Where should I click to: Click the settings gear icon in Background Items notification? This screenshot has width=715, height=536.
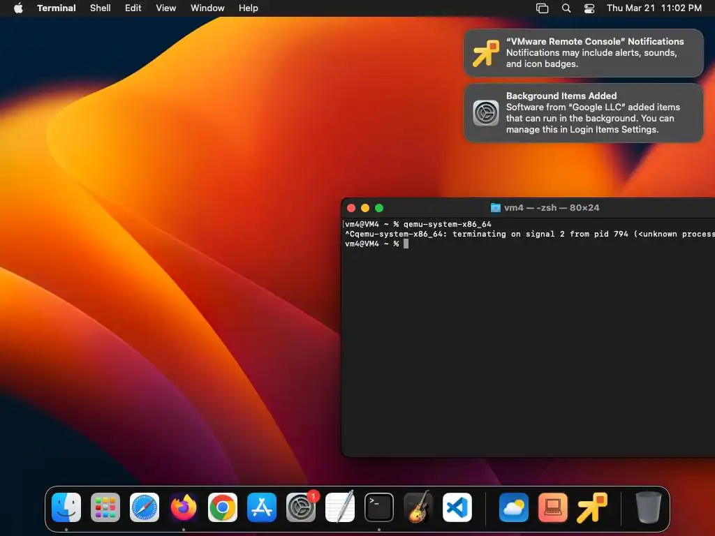pos(486,113)
